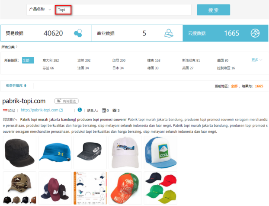The image size is (269, 206).
Task: Expand 更多 regions list
Action: (257, 60)
